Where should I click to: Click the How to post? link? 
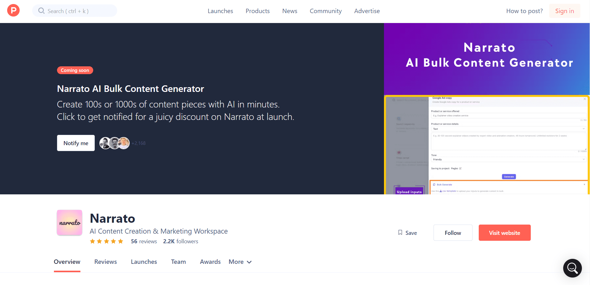(x=525, y=11)
